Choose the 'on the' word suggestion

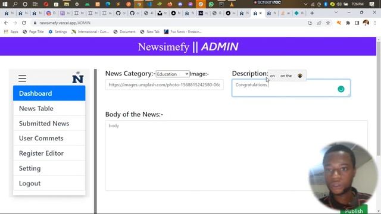(286, 75)
